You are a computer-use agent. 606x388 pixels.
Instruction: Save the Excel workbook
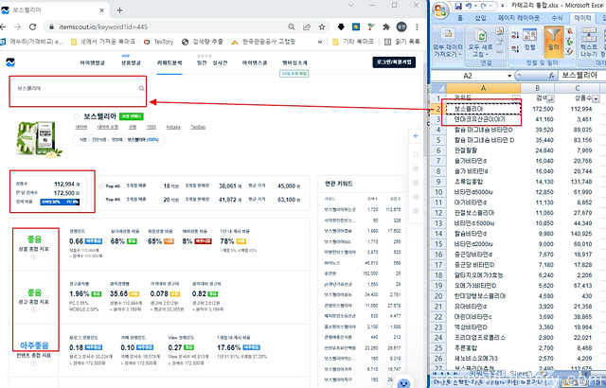(458, 6)
